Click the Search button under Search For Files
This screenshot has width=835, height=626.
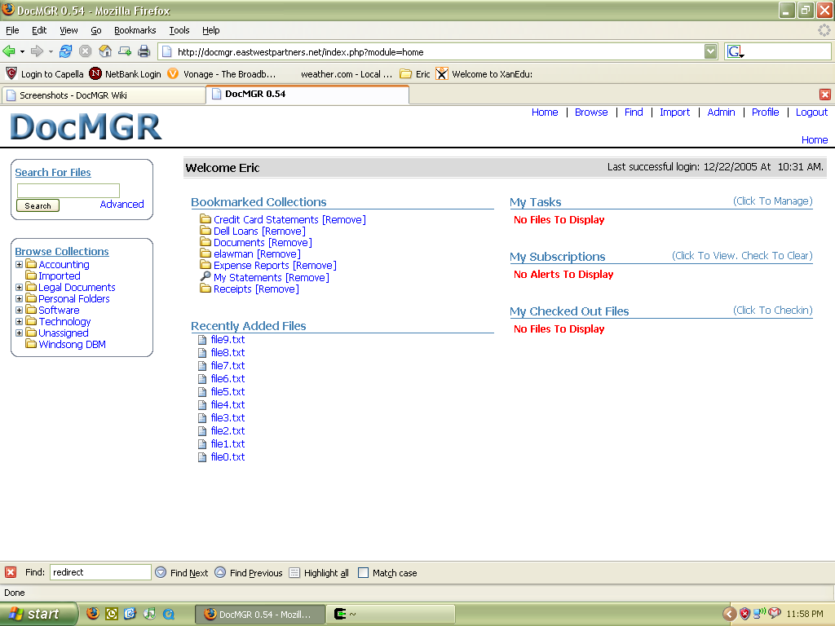(38, 205)
